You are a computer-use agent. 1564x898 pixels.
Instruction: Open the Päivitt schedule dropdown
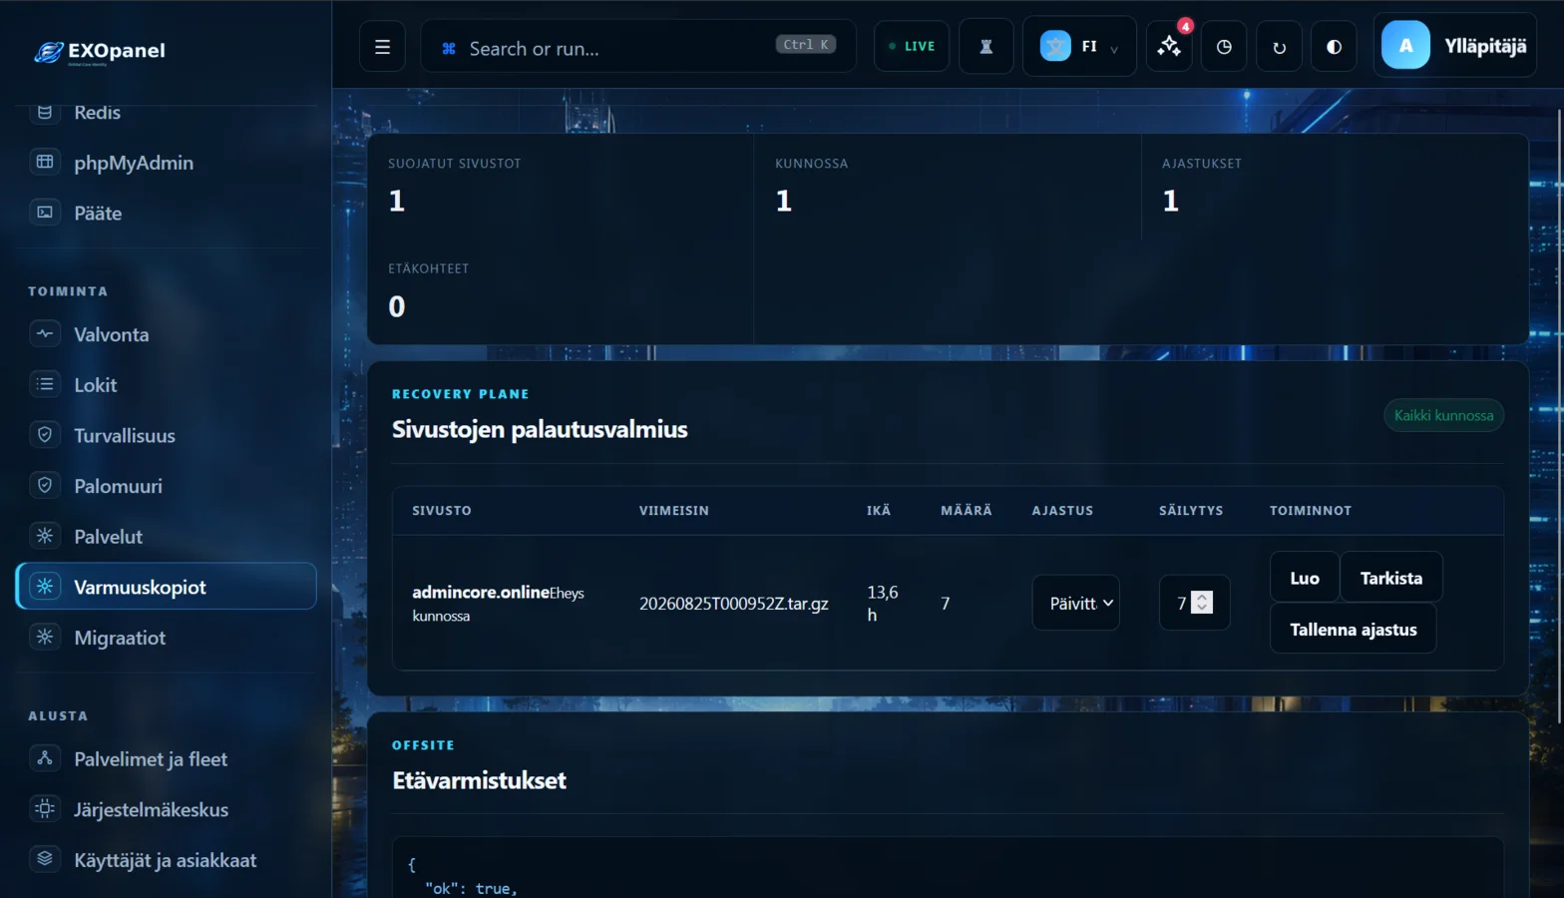[x=1076, y=603]
